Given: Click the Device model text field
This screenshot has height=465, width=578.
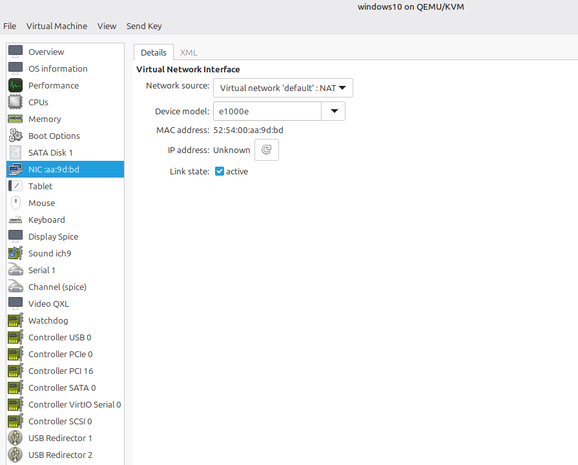Looking at the screenshot, I should (267, 110).
